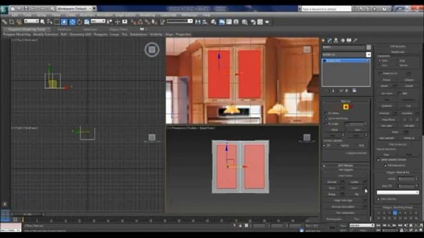Open the Hierarchy command panel tab
The image size is (424, 238).
pyautogui.click(x=336, y=40)
